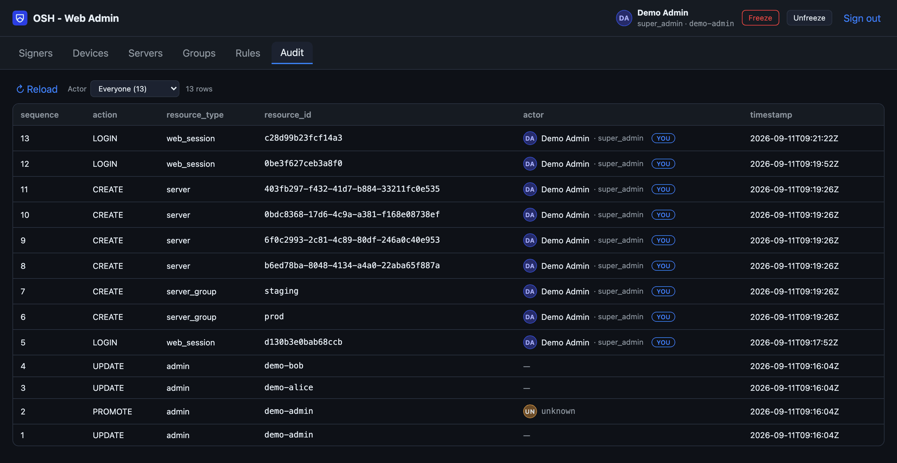Click the UN avatar for unknown actor
Screen dimensions: 897x463
tap(529, 411)
